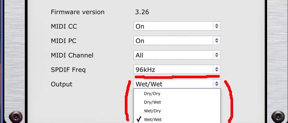Click the checkmark beside Wet/Wet
Screen dimensions: 288x123
coord(138,119)
